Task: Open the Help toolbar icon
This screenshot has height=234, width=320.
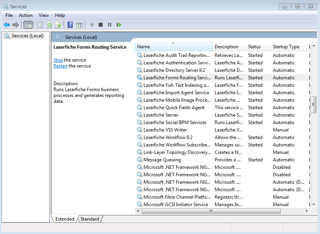Action: point(70,25)
